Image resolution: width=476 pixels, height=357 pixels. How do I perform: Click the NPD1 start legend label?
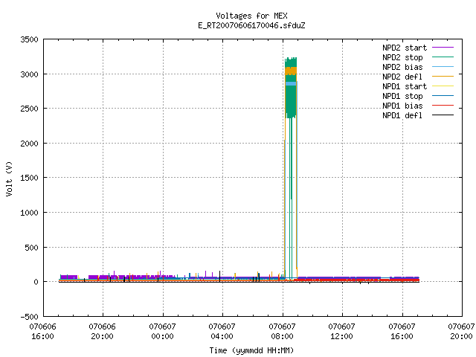405,86
